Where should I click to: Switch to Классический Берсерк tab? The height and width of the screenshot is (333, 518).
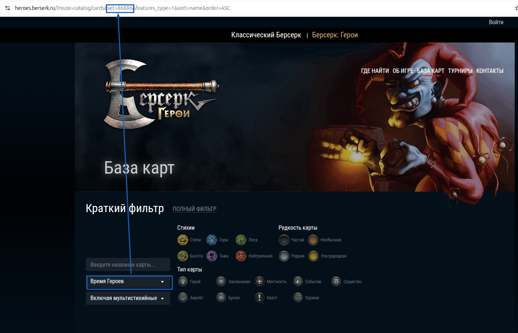pos(266,35)
